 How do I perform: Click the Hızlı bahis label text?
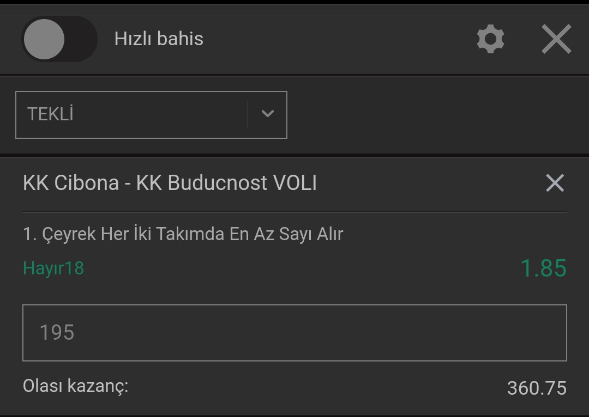click(x=159, y=39)
